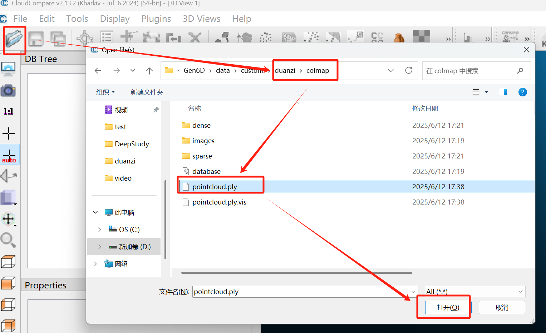Expand the address bar history dropdown

click(391, 70)
